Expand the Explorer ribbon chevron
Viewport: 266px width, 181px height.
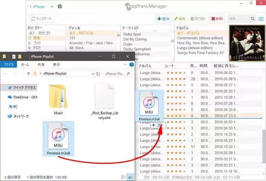(x=125, y=64)
